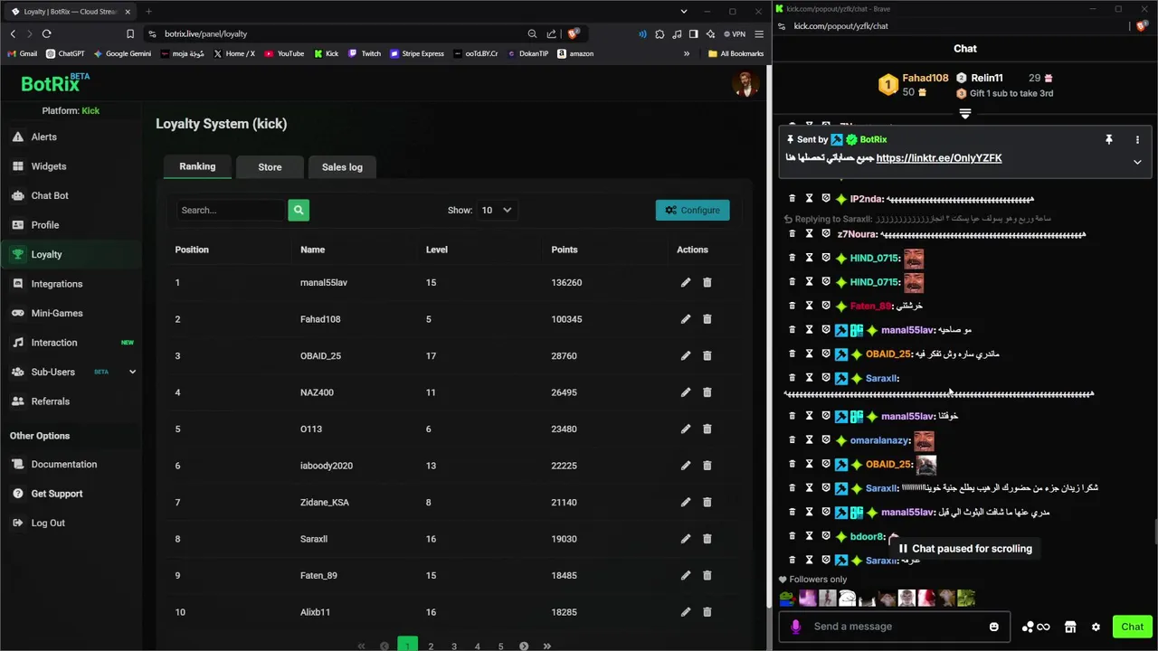
Task: Open the browser tab search dropdown
Action: click(x=683, y=11)
